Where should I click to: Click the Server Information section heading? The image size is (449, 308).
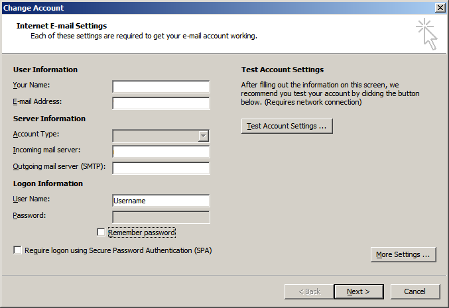49,119
